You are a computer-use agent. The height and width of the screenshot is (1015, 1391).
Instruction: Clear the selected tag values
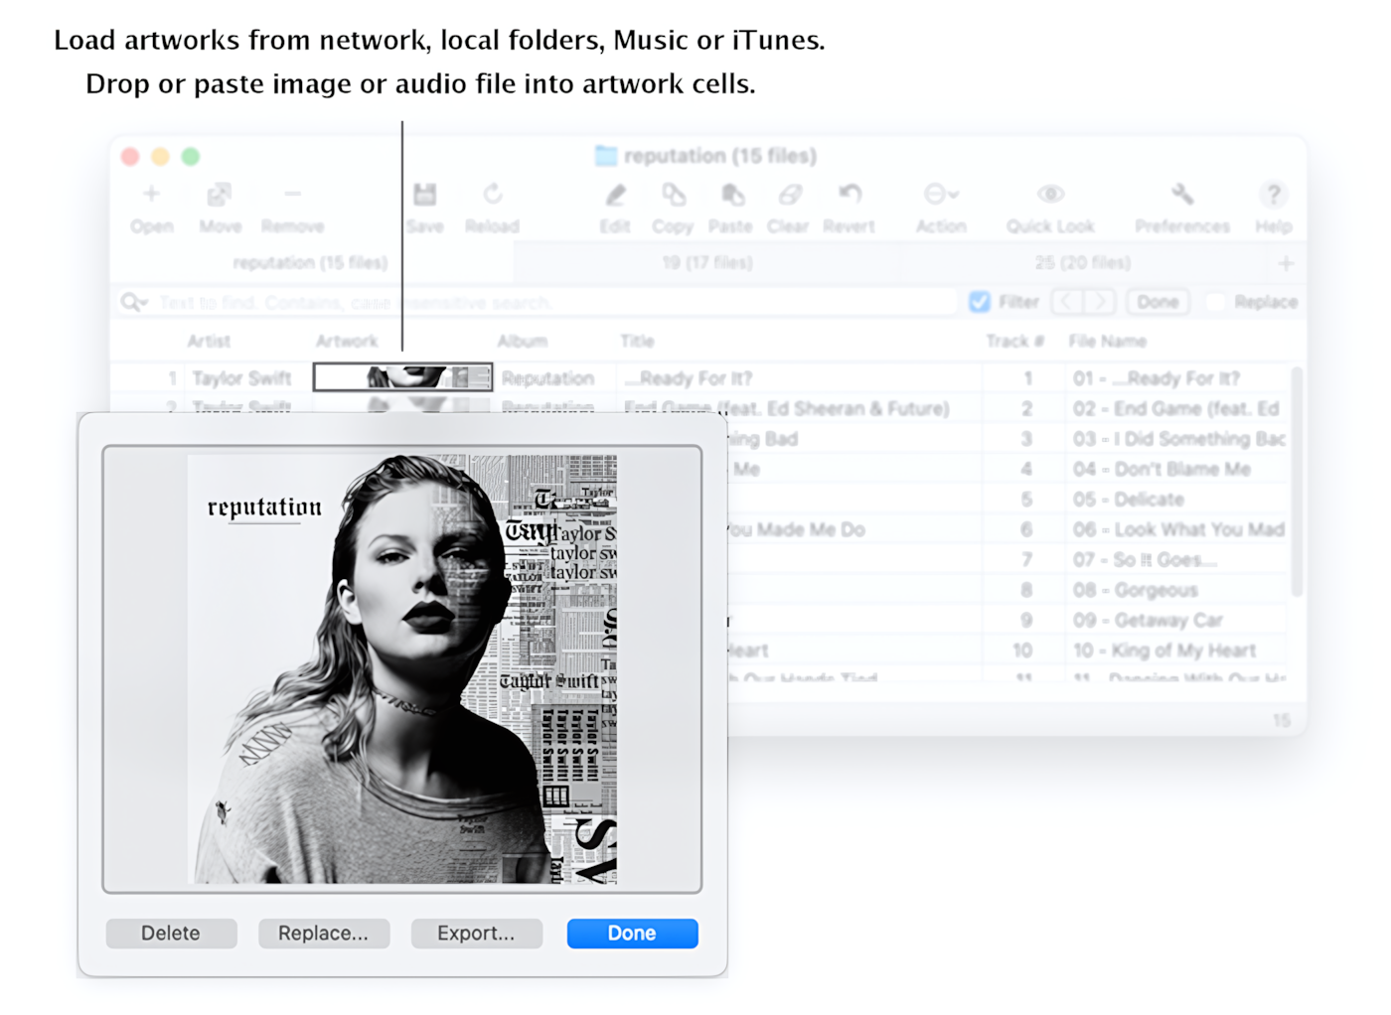click(788, 206)
